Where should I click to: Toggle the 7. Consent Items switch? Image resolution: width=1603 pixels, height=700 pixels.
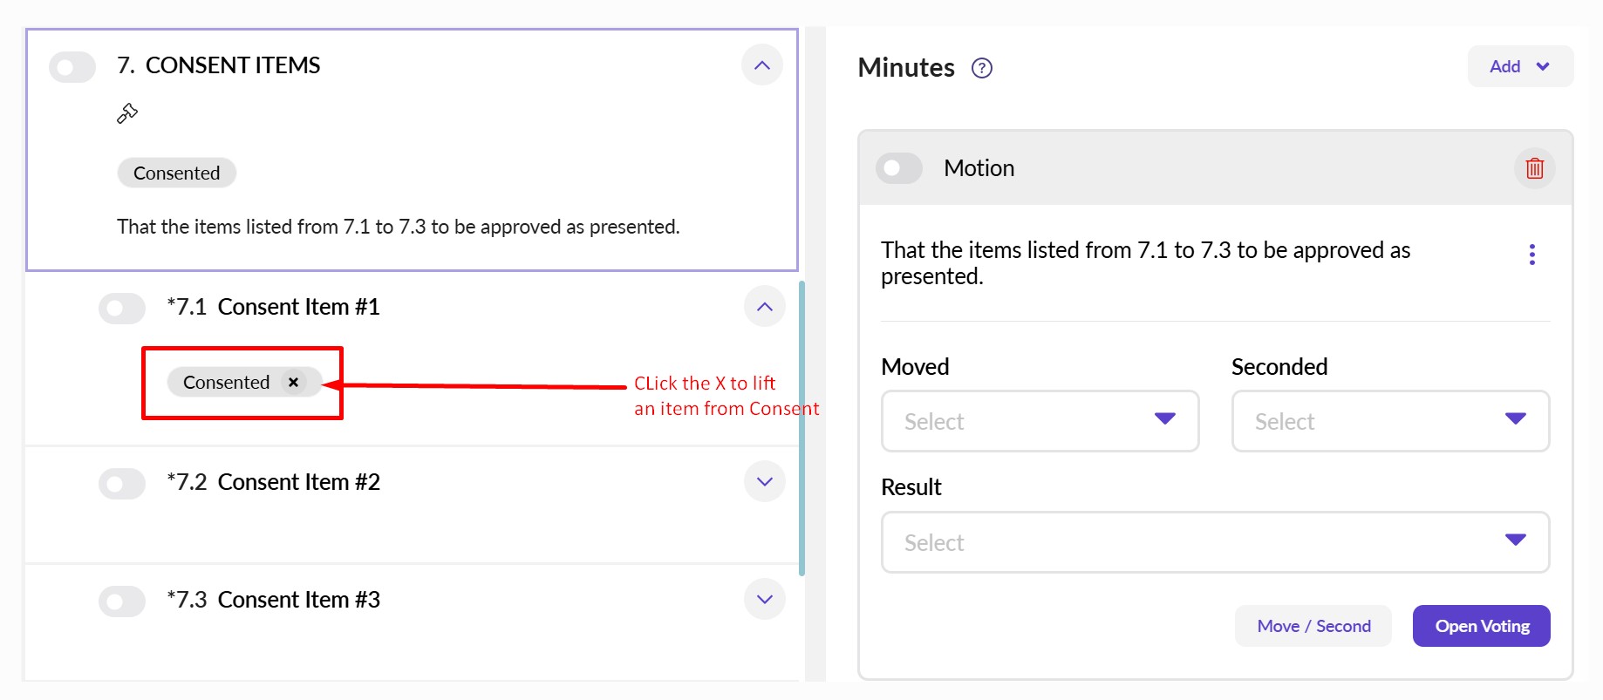[72, 66]
